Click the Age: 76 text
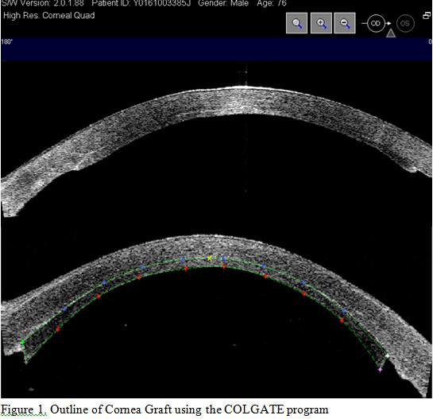 [x=272, y=3]
